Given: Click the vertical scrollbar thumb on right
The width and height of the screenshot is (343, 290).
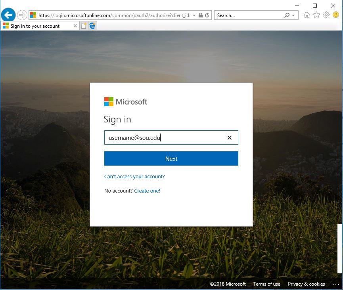Looking at the screenshot, I should pyautogui.click(x=339, y=249).
